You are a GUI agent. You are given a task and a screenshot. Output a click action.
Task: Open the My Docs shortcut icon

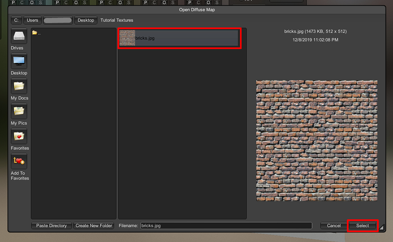click(19, 86)
